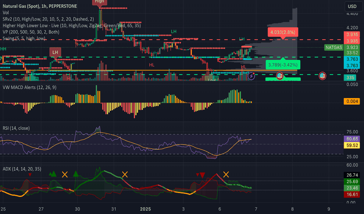Click the 8 date on time axis
Image resolution: width=364 pixels, height=214 pixels.
[x=292, y=209]
